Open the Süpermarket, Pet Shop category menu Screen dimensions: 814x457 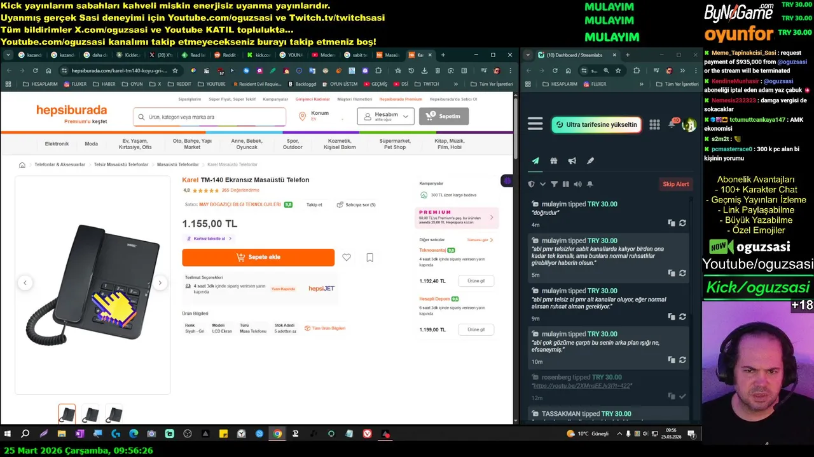[395, 144]
